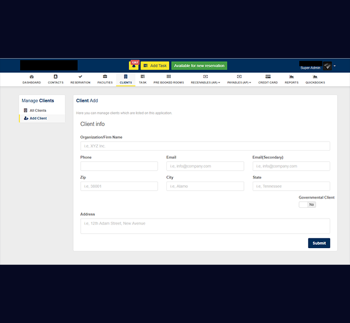This screenshot has height=323, width=350.
Task: Click the yellow Add Task button
Action: [x=155, y=66]
